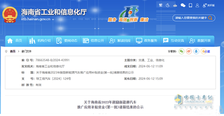Expand the 政务服务 navigation menu
The image size is (224, 116).
[x=147, y=41]
